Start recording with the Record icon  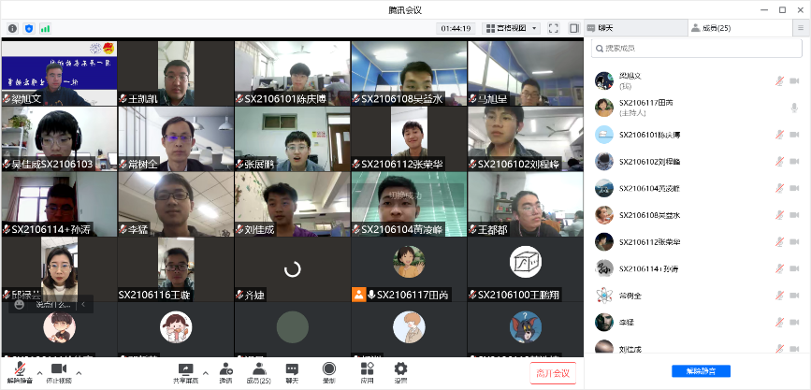[329, 370]
